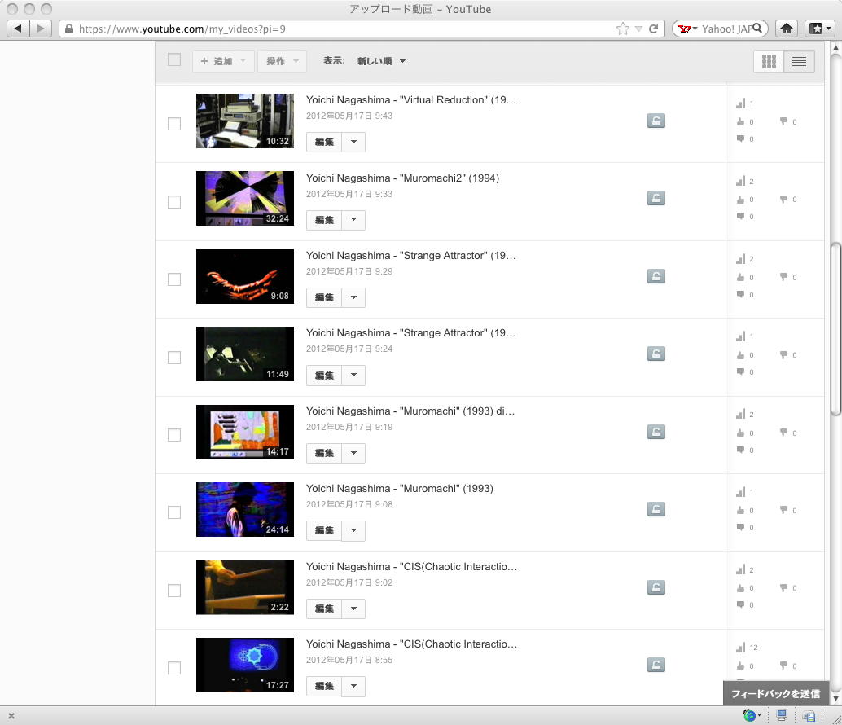
Task: Click comments icon for Virtual Reduction video
Action: tap(740, 138)
